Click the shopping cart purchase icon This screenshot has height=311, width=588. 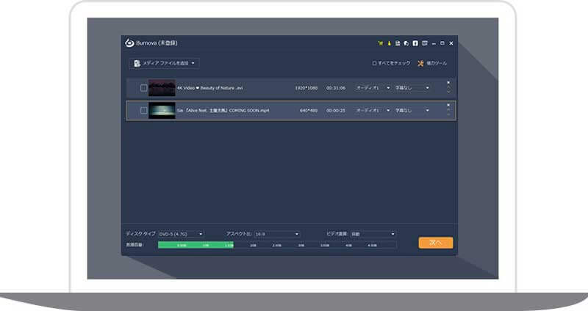point(380,43)
